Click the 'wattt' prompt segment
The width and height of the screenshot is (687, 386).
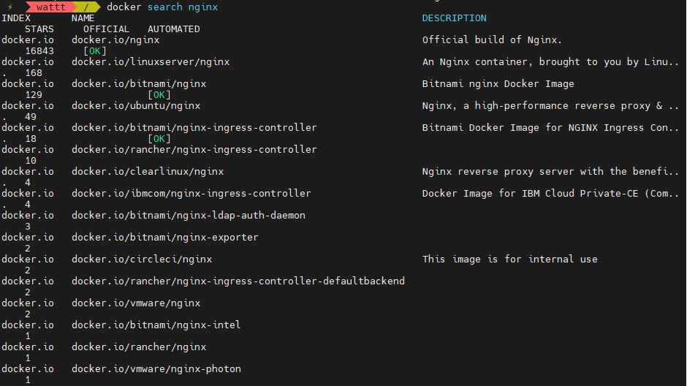click(50, 7)
